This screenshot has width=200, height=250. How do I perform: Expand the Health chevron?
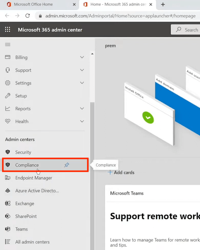[x=82, y=121]
